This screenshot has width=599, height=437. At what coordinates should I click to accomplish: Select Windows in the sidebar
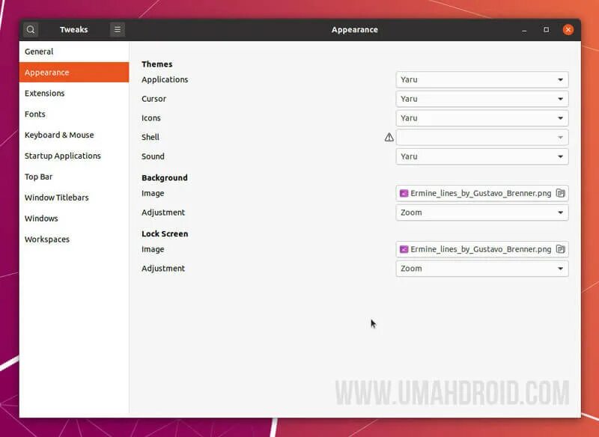pyautogui.click(x=74, y=218)
